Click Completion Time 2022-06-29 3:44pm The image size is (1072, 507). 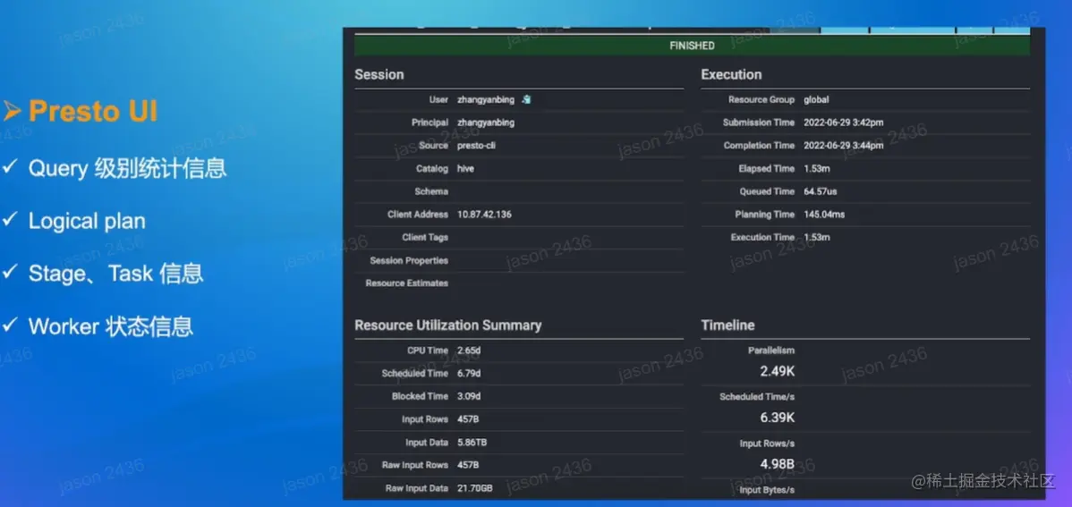point(844,146)
